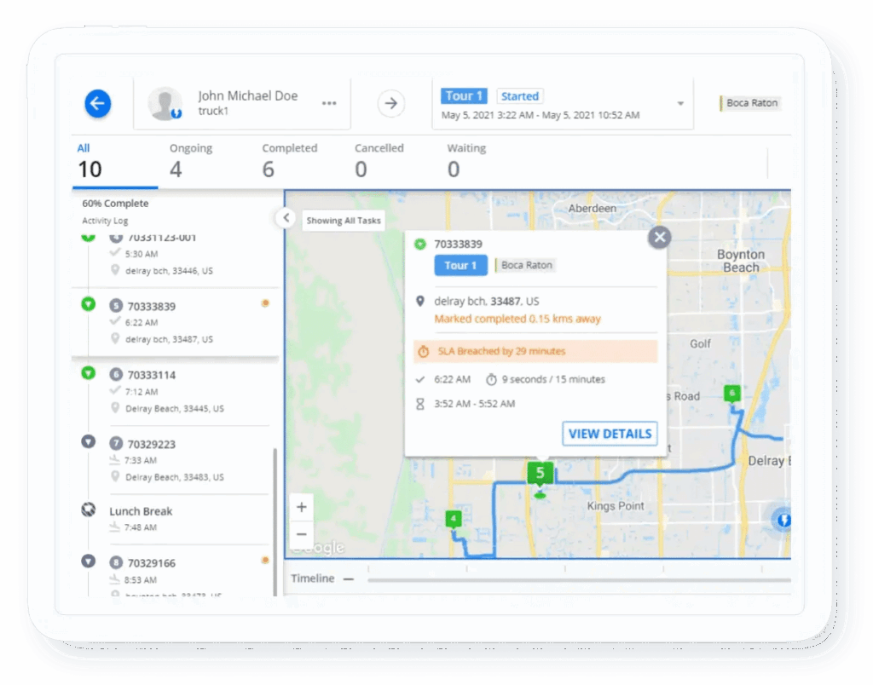Click the green status icon beside 70333114
Viewport: 873px width, 685px height.
[88, 374]
